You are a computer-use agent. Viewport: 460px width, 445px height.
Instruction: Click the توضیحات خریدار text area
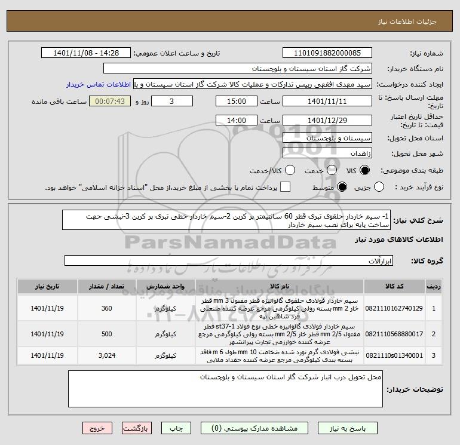pos(225,389)
